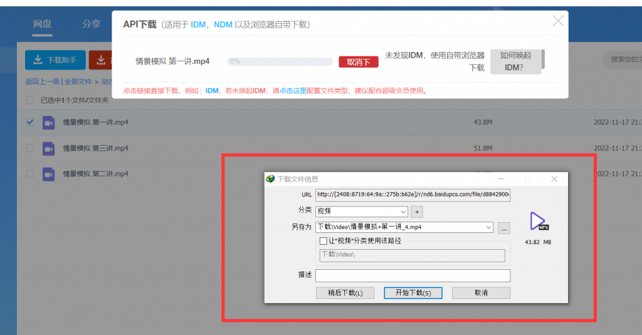Check the box for 情景模拟 第三讲.mp4

pyautogui.click(x=30, y=148)
